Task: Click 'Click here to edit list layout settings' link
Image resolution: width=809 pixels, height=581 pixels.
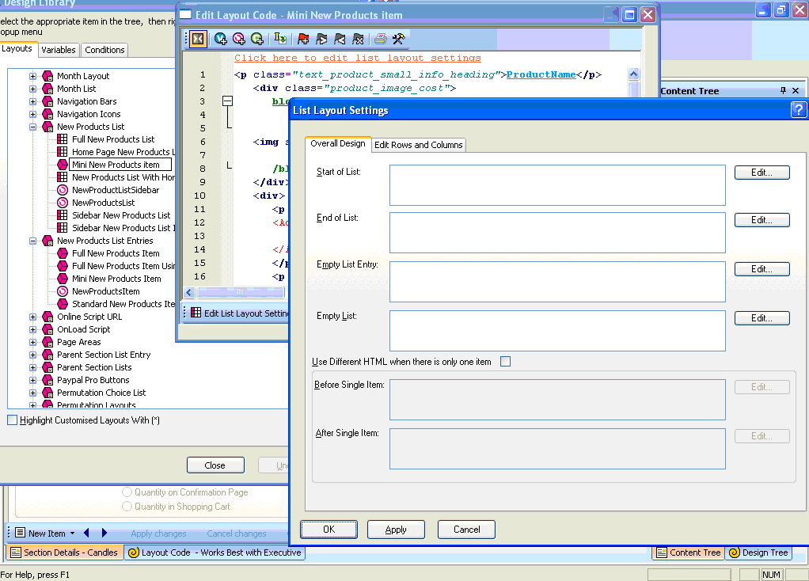Action: click(x=357, y=58)
